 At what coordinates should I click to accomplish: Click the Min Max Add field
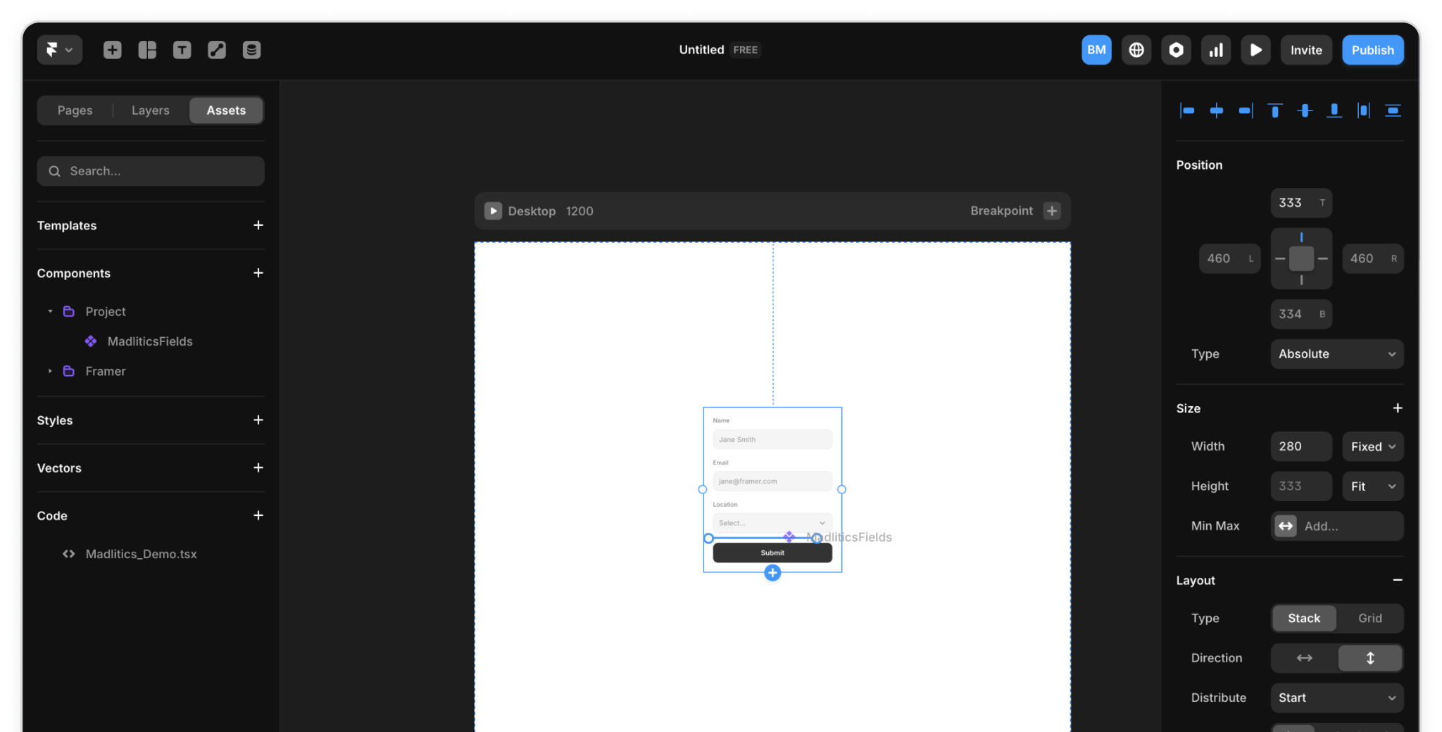pyautogui.click(x=1337, y=526)
